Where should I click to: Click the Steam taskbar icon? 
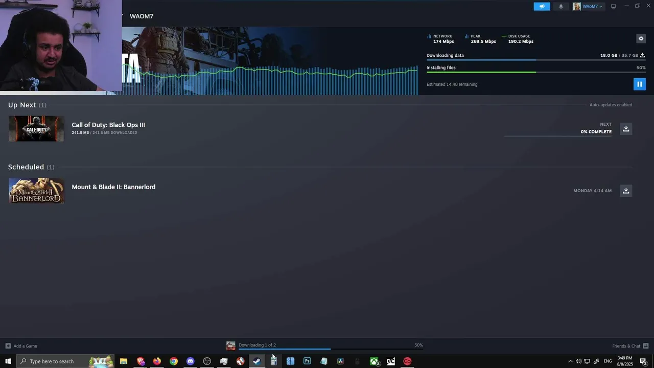pos(257,361)
